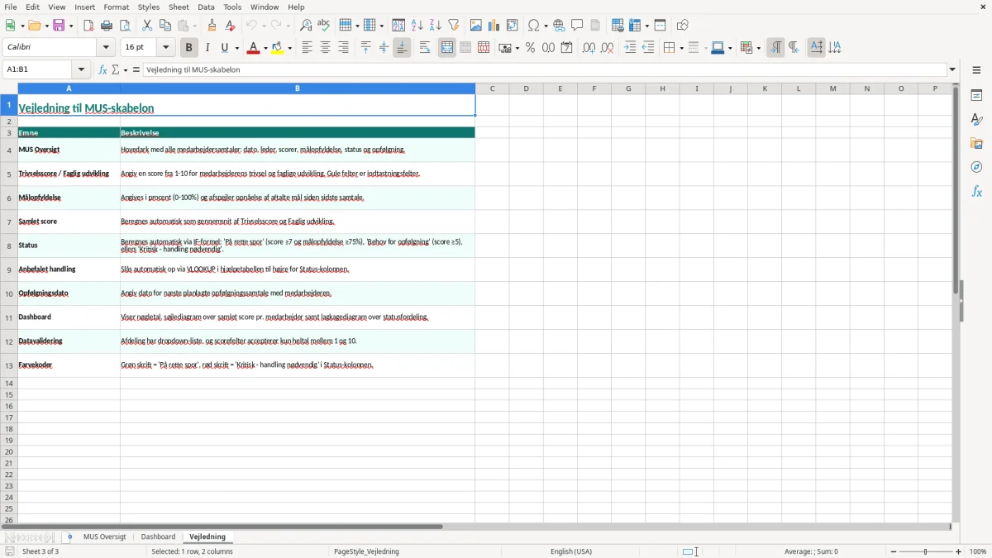This screenshot has width=992, height=558.
Task: Toggle Center Horizontally alignment
Action: coord(326,48)
